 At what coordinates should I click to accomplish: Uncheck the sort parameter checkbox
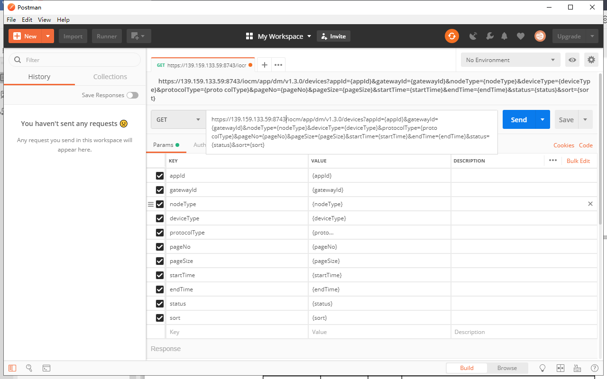(x=160, y=318)
